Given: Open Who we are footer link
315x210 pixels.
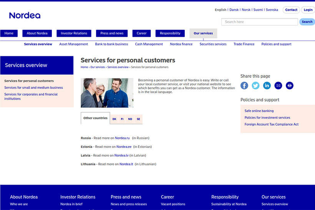Looking at the screenshot, I should coord(19,204).
